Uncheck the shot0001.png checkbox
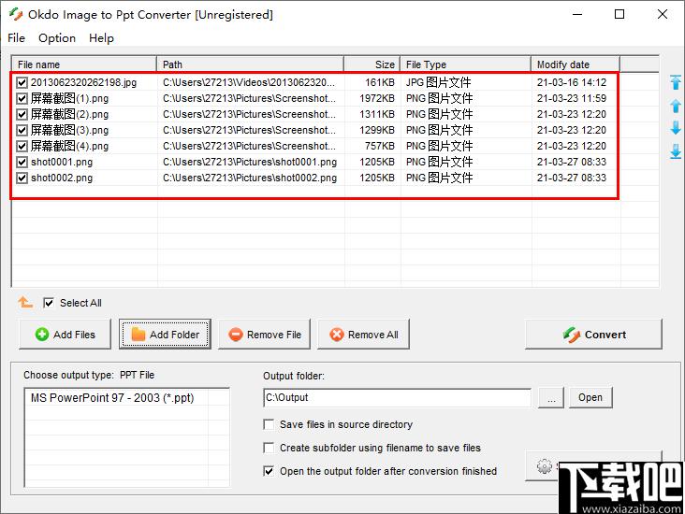The height and width of the screenshot is (514, 685). (x=22, y=162)
